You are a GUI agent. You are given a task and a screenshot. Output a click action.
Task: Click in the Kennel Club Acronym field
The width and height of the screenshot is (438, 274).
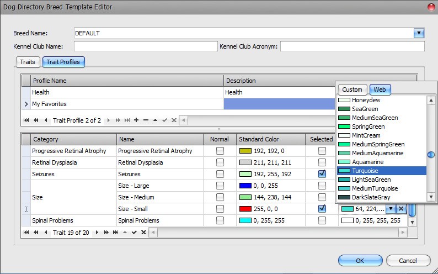(x=352, y=46)
